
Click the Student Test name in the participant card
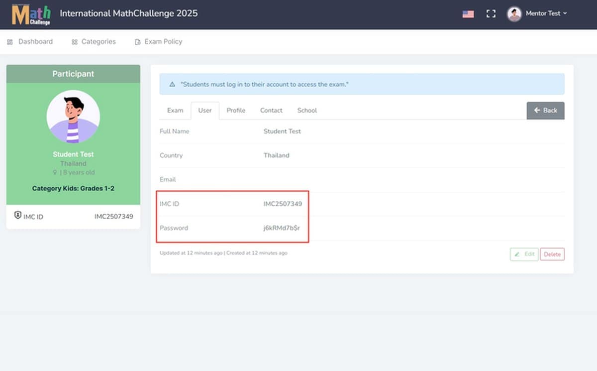[x=73, y=154]
